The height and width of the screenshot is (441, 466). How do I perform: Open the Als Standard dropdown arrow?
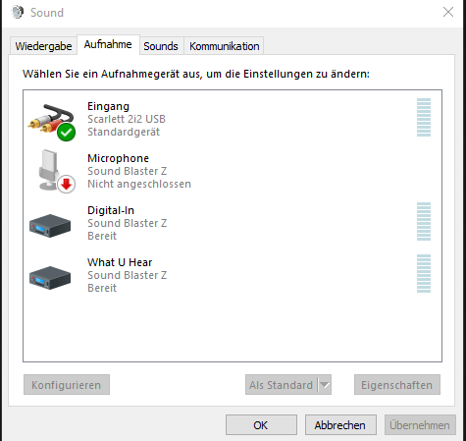325,385
